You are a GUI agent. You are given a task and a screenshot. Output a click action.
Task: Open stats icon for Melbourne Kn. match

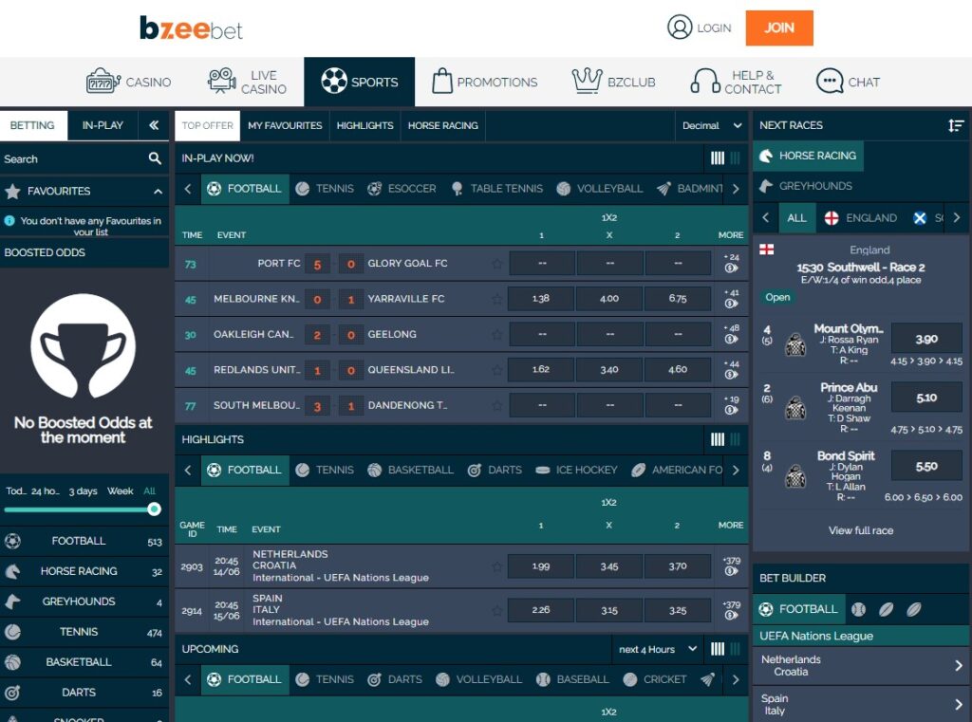coord(731,304)
